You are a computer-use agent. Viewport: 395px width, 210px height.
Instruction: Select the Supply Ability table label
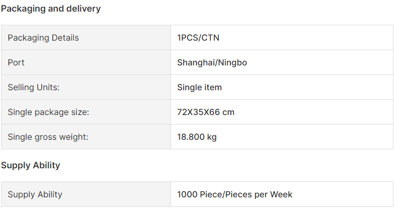coord(35,195)
